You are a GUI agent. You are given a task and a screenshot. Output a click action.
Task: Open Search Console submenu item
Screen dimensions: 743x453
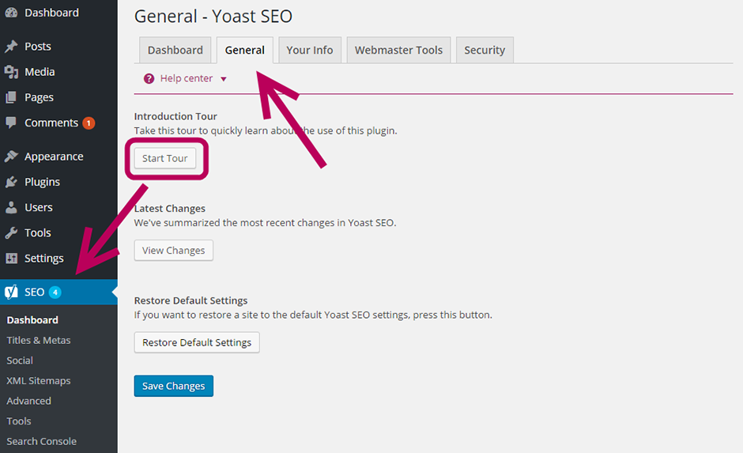pos(42,442)
